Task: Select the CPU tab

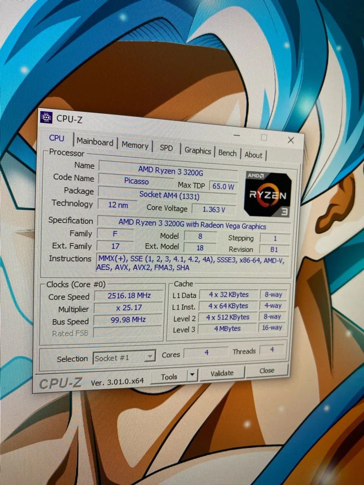Action: 57,138
